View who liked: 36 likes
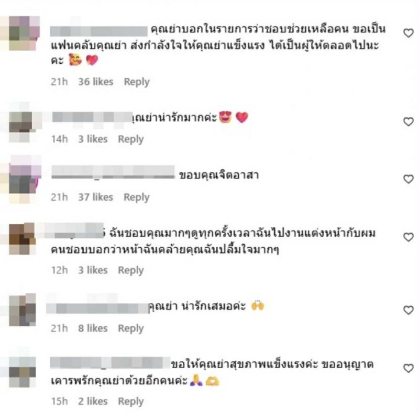419x413 pixels. point(96,82)
